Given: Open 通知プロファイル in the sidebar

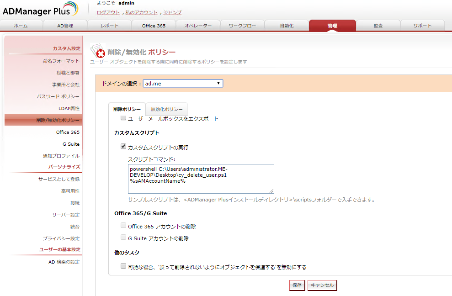Looking at the screenshot, I should tap(61, 156).
